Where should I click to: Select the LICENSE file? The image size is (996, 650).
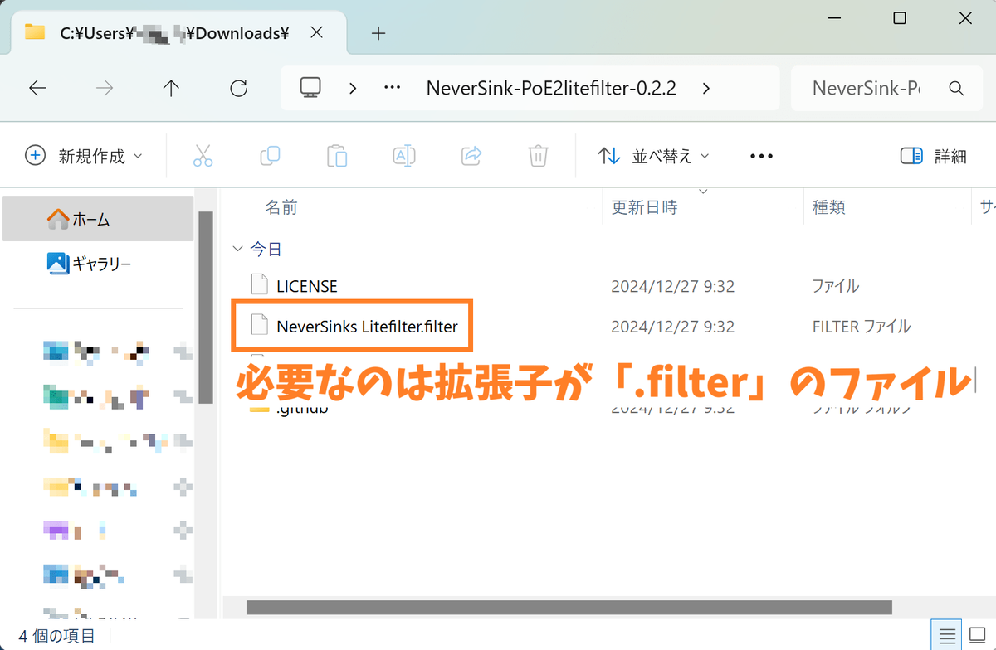[x=307, y=286]
